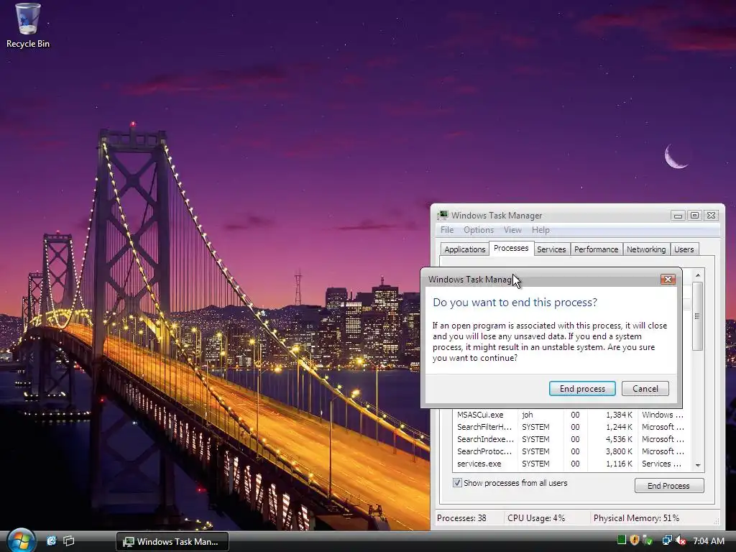Click the Safely Remove Hardware tray icon
The width and height of the screenshot is (736, 552).
pos(648,540)
